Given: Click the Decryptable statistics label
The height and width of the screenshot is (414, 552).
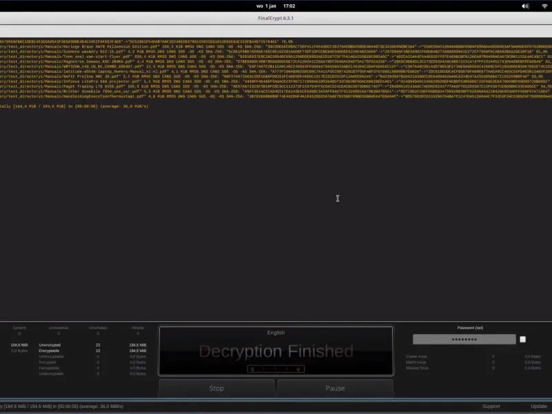Looking at the screenshot, I should pos(49,368).
